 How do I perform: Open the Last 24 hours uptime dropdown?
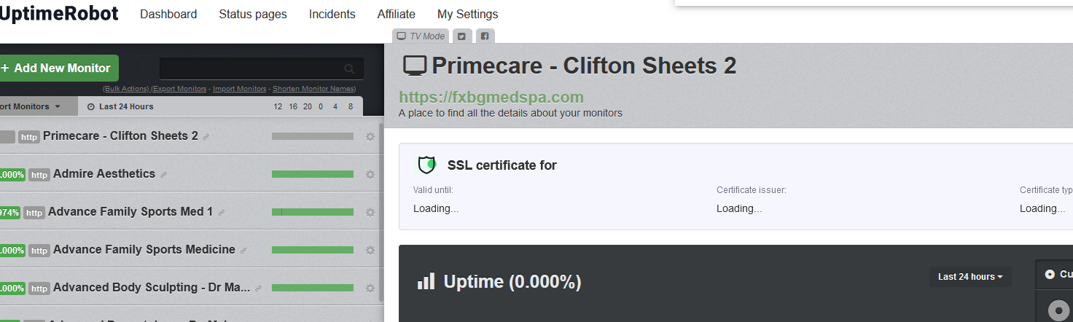click(x=970, y=277)
